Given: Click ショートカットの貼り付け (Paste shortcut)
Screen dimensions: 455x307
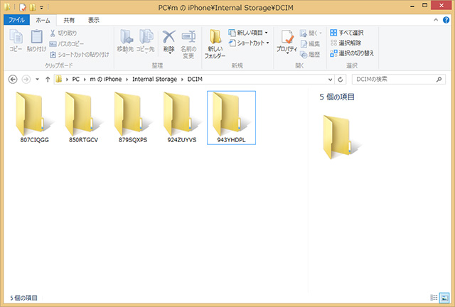Looking at the screenshot, I should 80,55.
